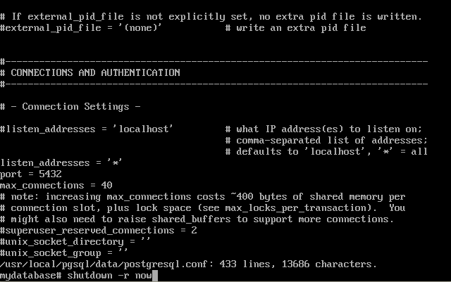The width and height of the screenshot is (451, 282).
Task: Click the 'comma-separated list of addresses' comment
Action: [326, 141]
